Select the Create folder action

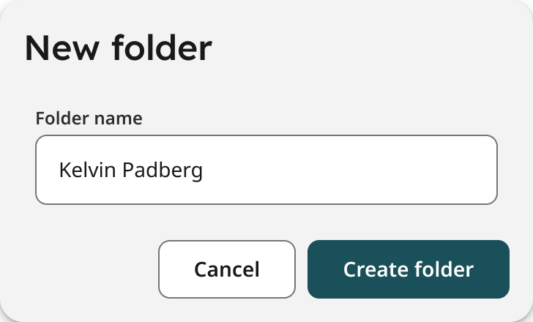tap(409, 269)
